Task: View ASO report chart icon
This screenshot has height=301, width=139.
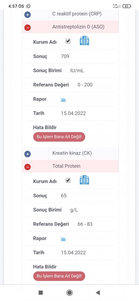Action: [x=63, y=99]
